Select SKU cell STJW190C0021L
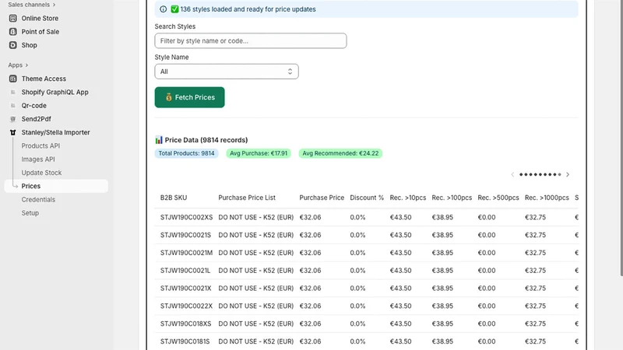Screen dimensions: 623x350 coord(185,271)
